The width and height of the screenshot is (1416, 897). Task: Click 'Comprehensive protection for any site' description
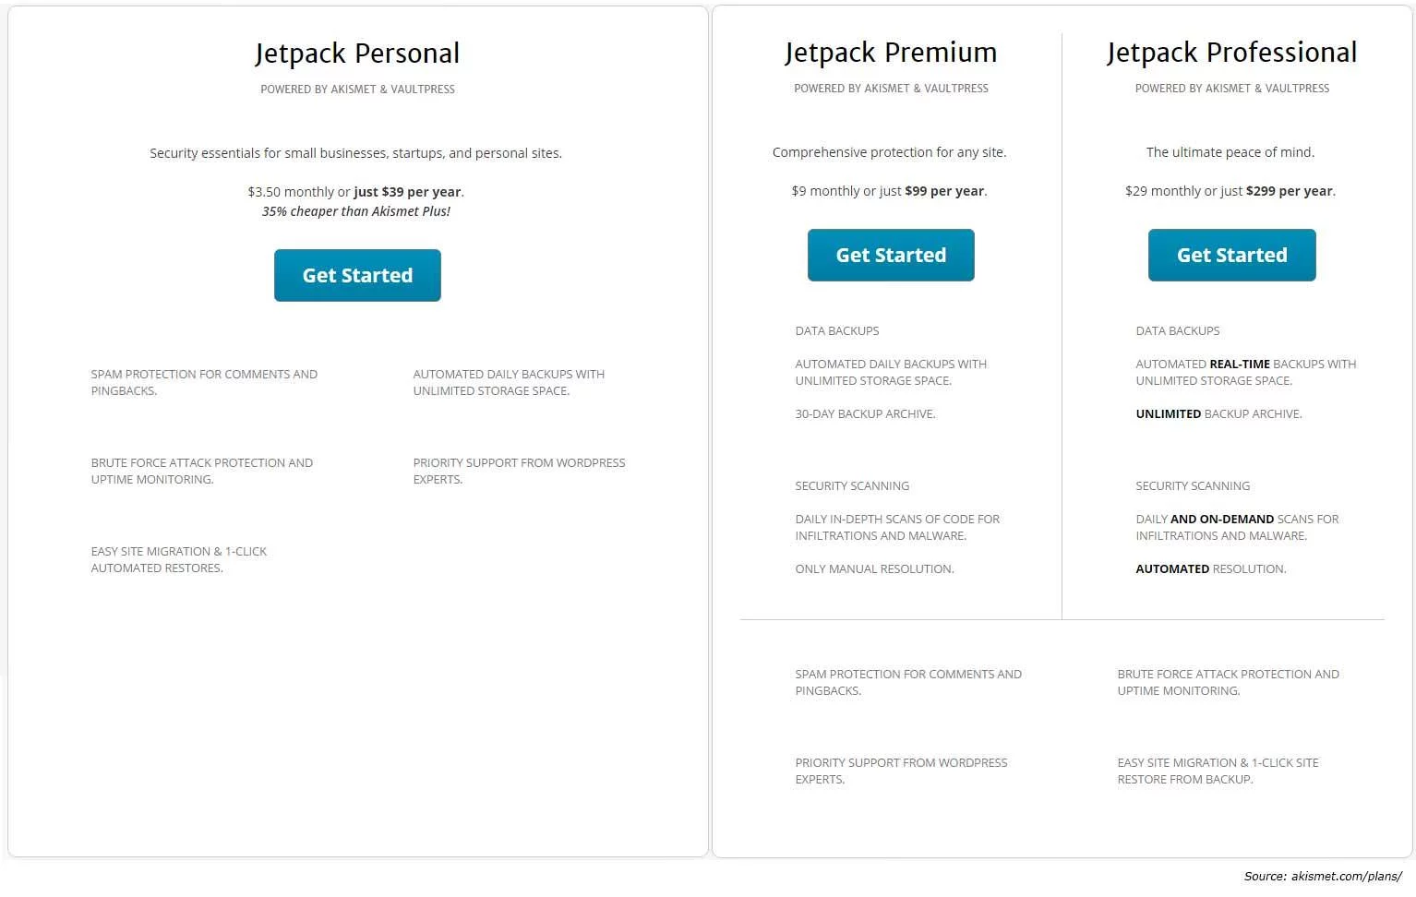(889, 152)
